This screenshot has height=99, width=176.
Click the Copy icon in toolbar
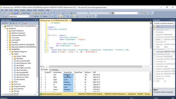pyautogui.click(x=48, y=13)
